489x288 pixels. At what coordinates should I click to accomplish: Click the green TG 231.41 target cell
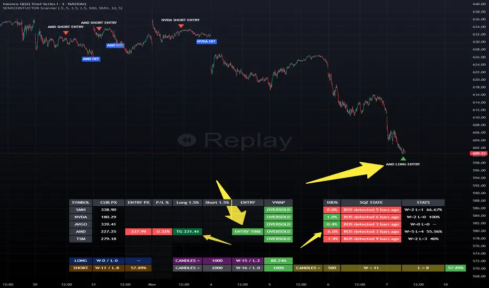coord(187,231)
